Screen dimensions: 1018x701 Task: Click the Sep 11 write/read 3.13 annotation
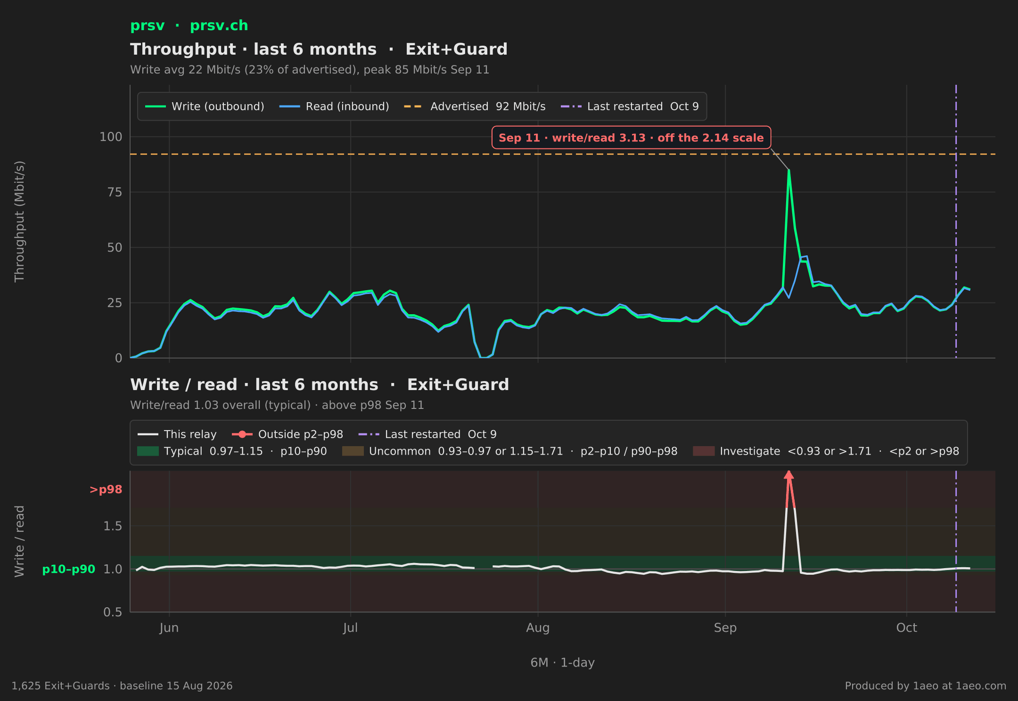click(x=631, y=138)
